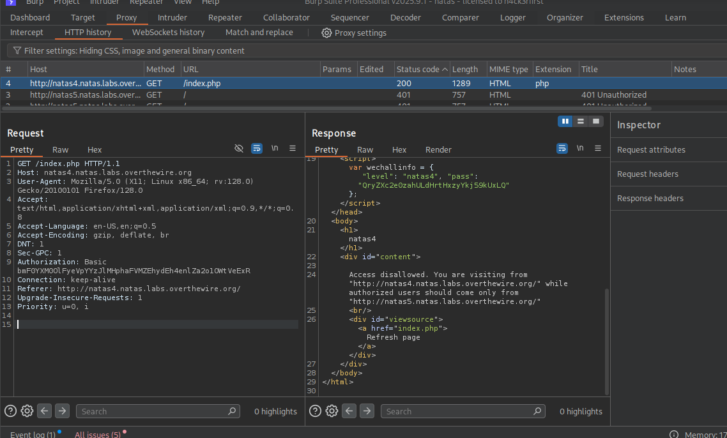Focus the Request search input field
Image resolution: width=727 pixels, height=438 pixels.
(x=158, y=411)
